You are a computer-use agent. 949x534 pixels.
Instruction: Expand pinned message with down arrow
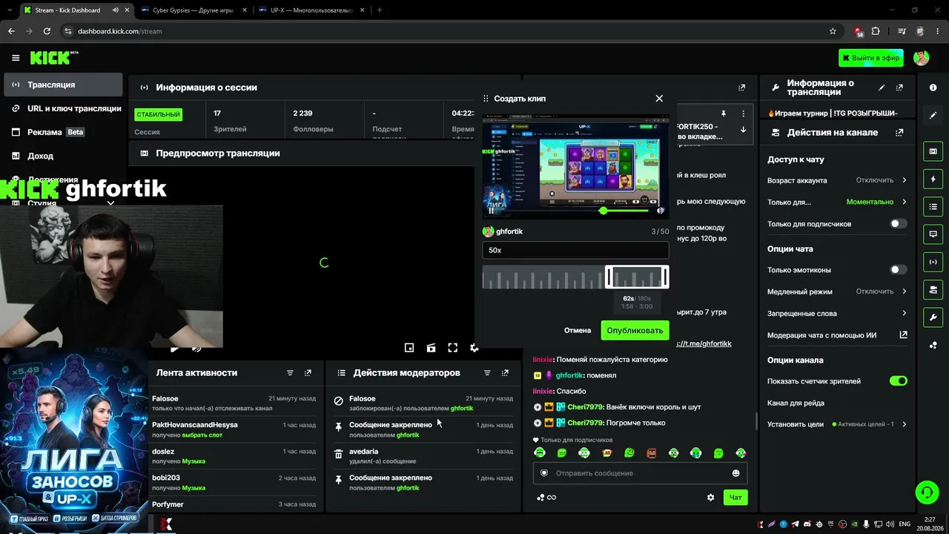pyautogui.click(x=743, y=130)
